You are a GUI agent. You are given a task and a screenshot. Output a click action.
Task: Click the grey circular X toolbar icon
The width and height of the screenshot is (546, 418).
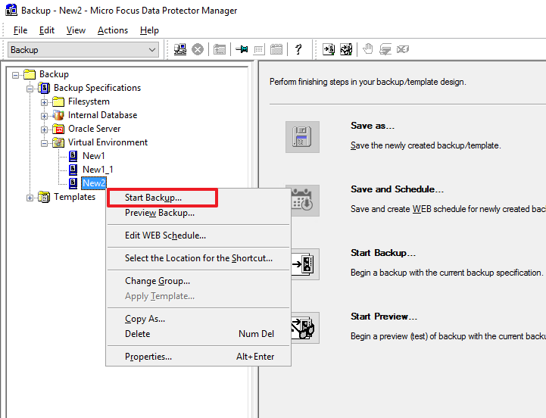(198, 49)
